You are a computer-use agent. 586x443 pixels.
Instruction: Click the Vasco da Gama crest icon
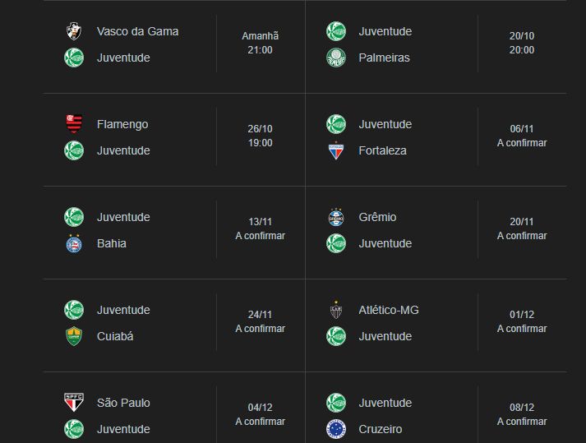(74, 31)
